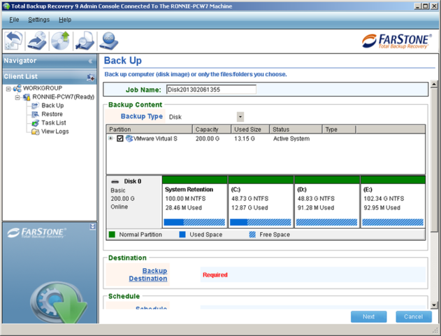Click the Used Size column header
441x336 pixels.
[x=250, y=129]
